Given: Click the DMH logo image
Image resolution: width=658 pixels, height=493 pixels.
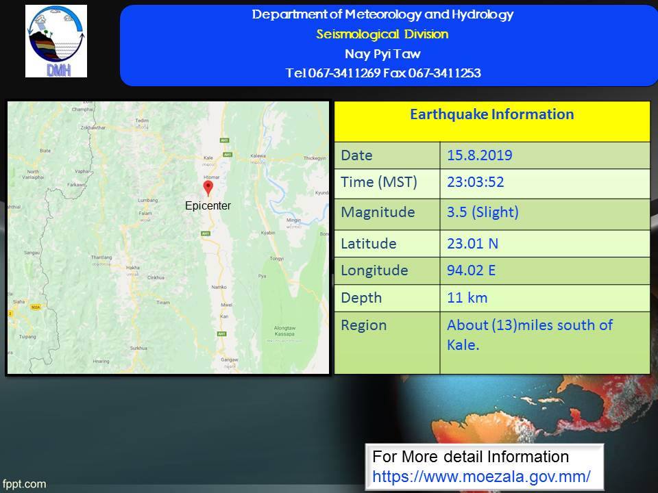Looking at the screenshot, I should tap(56, 41).
